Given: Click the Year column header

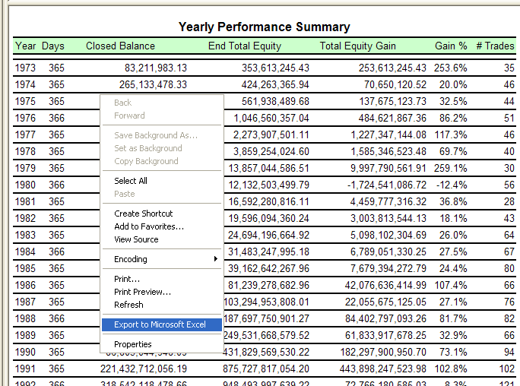Looking at the screenshot, I should 26,46.
